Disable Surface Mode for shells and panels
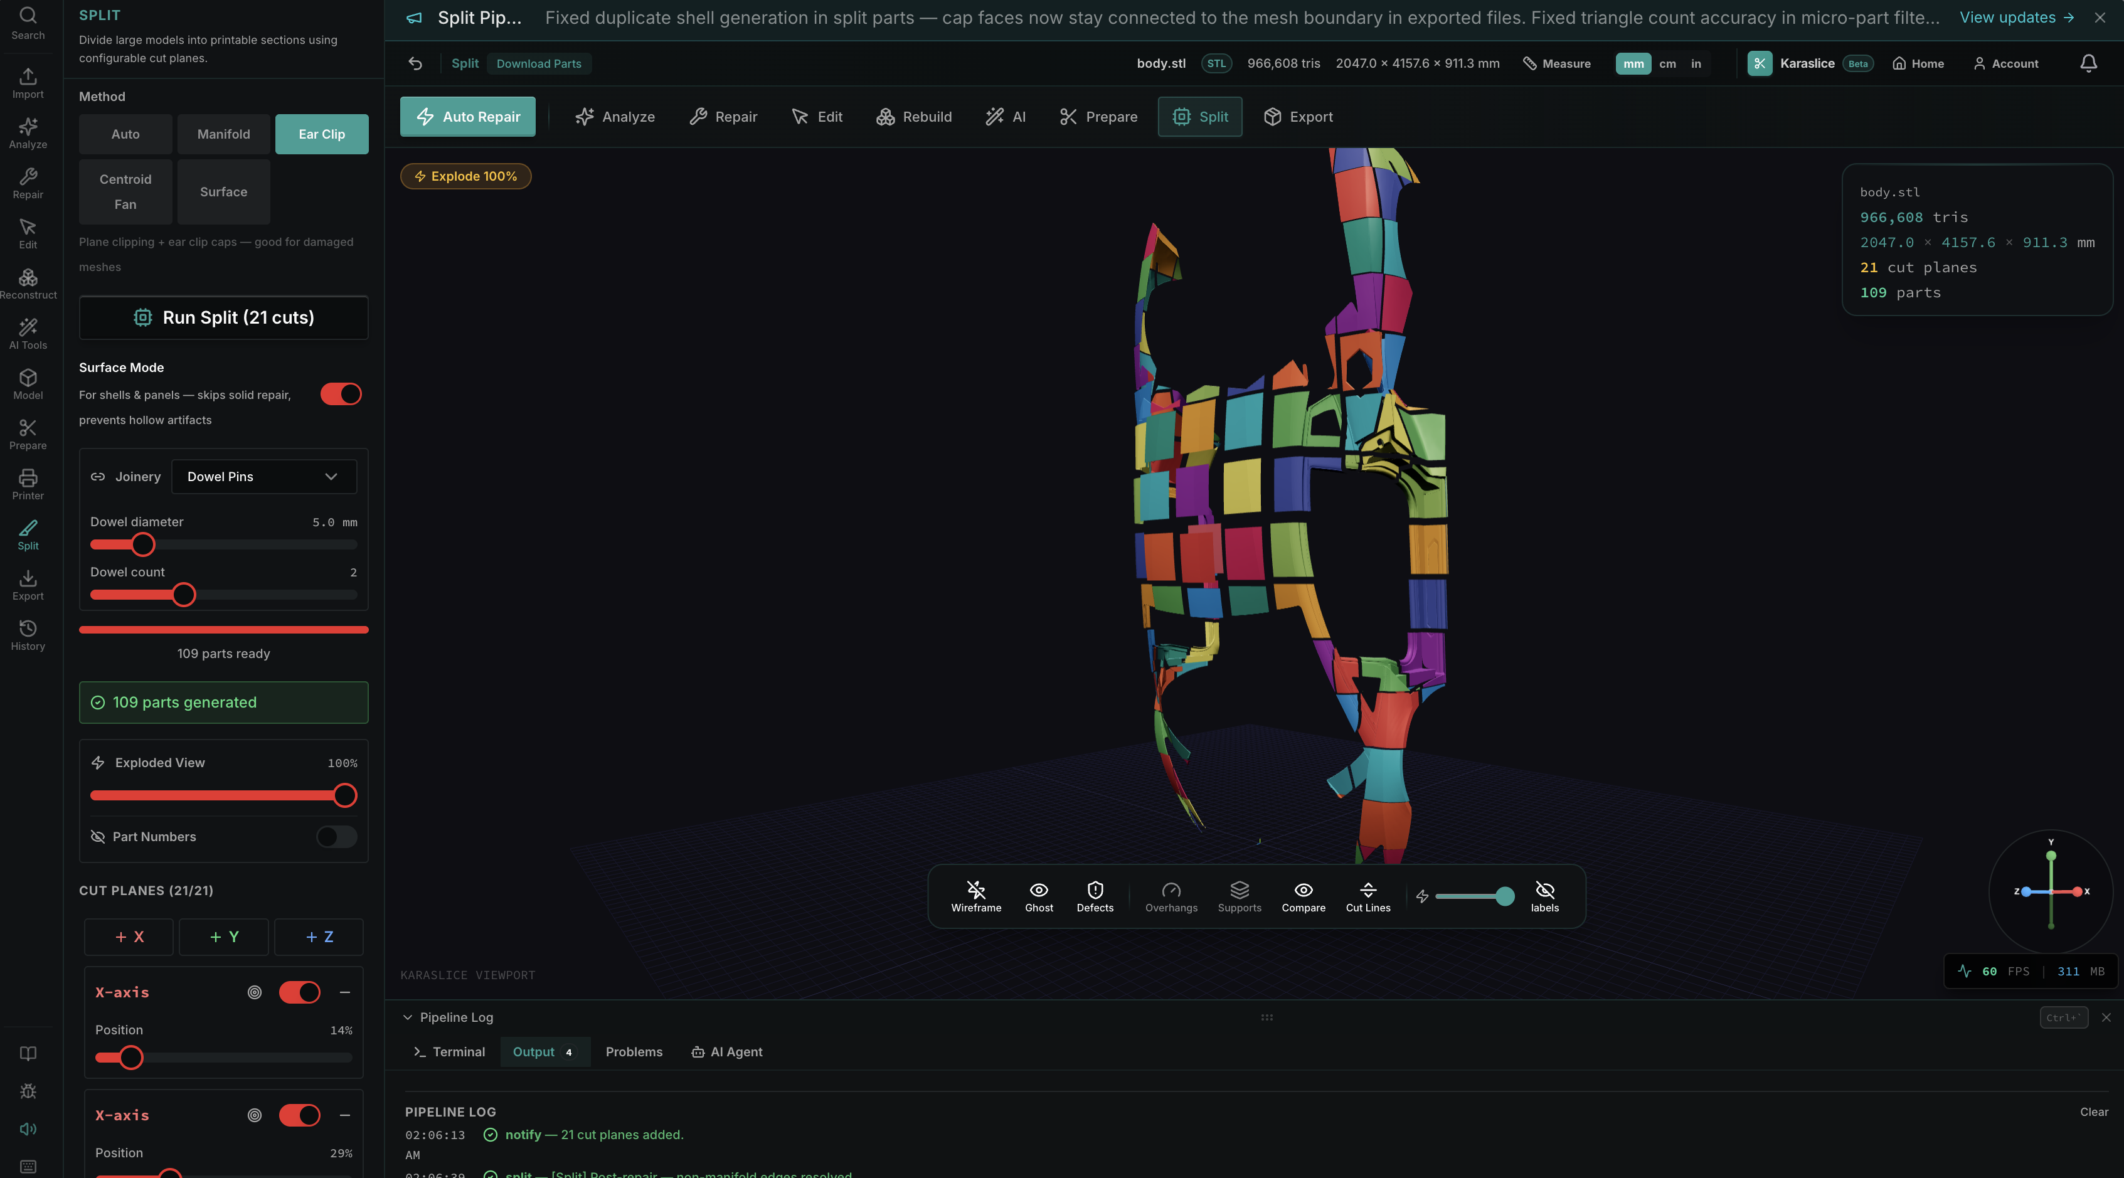Image resolution: width=2124 pixels, height=1178 pixels. tap(341, 394)
